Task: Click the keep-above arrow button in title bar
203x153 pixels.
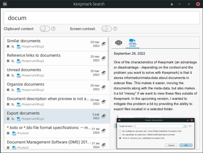Action: click(x=172, y=4)
